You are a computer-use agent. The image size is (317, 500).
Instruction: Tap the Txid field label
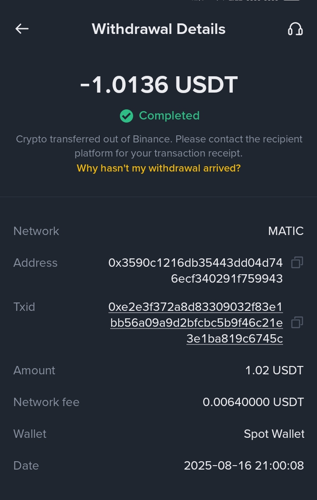click(x=24, y=307)
